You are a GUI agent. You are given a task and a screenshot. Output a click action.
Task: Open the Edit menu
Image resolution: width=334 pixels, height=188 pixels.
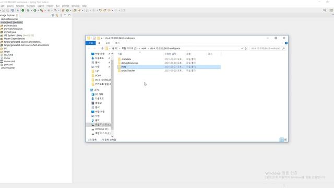click(x=2, y=6)
